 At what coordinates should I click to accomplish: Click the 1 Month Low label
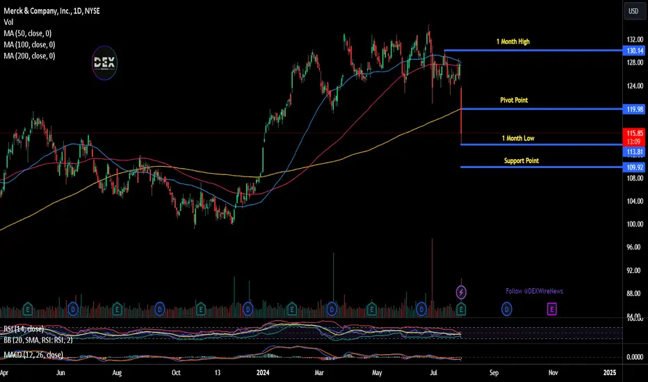(x=518, y=138)
